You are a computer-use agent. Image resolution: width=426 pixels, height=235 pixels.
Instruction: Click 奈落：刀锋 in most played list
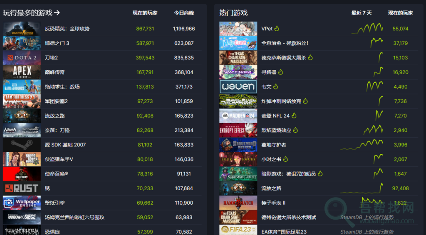pyautogui.click(x=57, y=131)
